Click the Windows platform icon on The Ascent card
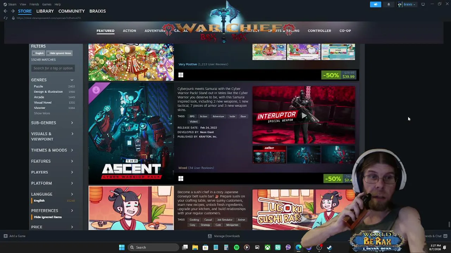Image resolution: width=451 pixels, height=253 pixels. coord(181,179)
